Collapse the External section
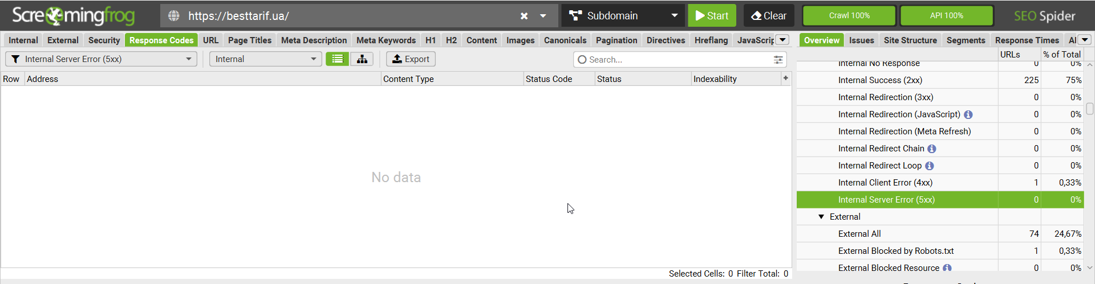Screen dimensions: 1095x284 point(821,217)
